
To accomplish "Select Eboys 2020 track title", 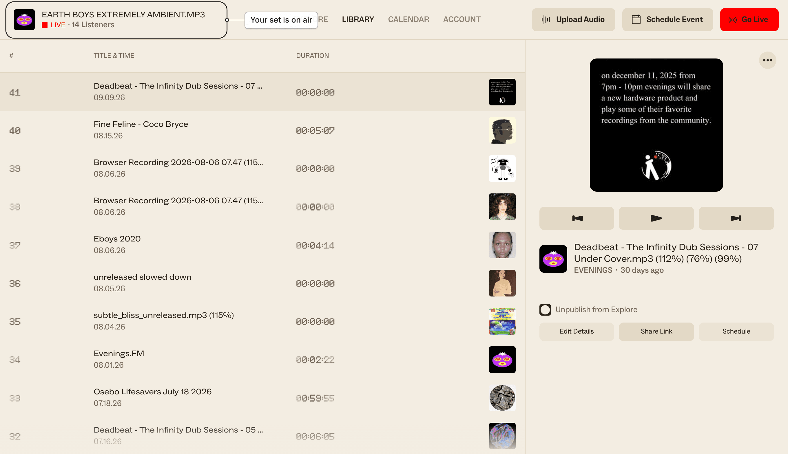I will 117,239.
